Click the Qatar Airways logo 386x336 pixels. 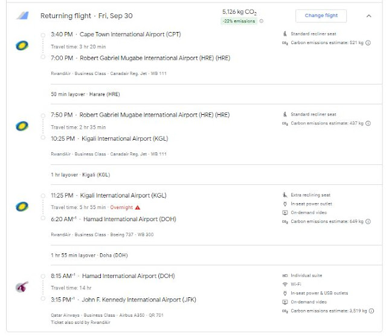pyautogui.click(x=21, y=287)
